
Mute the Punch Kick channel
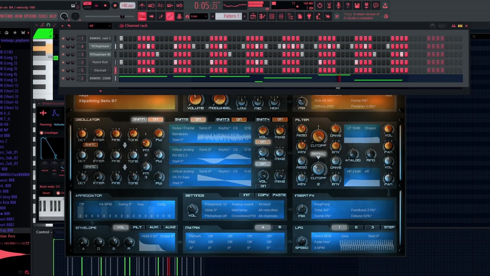click(63, 62)
